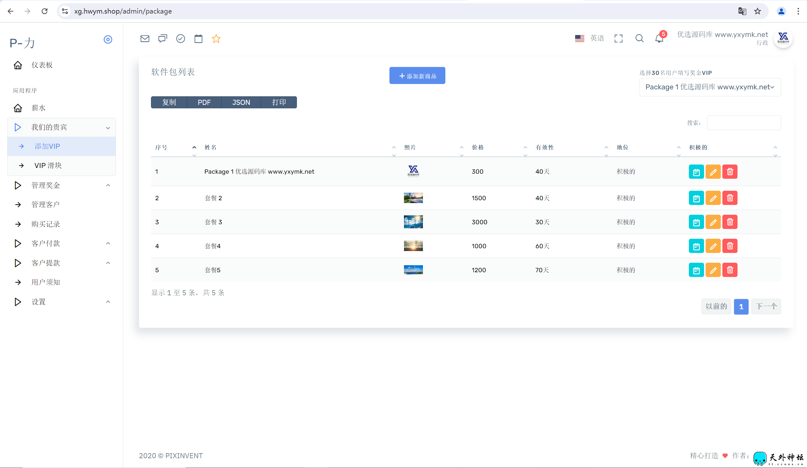Open the browser translate icon in address bar
Image resolution: width=807 pixels, height=468 pixels.
tap(742, 11)
